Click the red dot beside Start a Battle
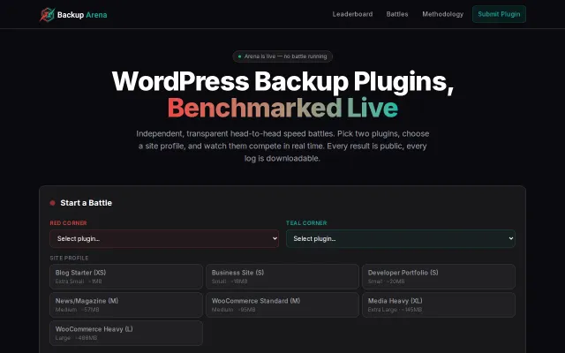This screenshot has width=565, height=353. [53, 203]
